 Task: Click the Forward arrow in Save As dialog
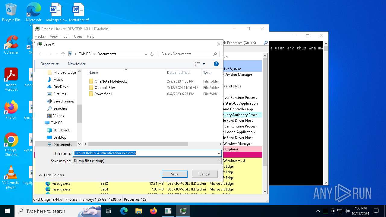(50, 54)
